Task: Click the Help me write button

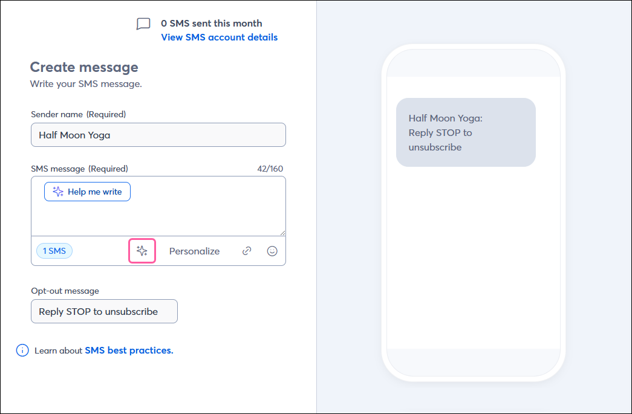Action: (87, 191)
